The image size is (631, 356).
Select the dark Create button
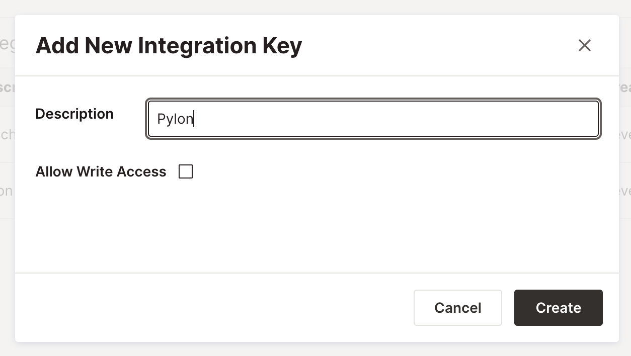558,308
